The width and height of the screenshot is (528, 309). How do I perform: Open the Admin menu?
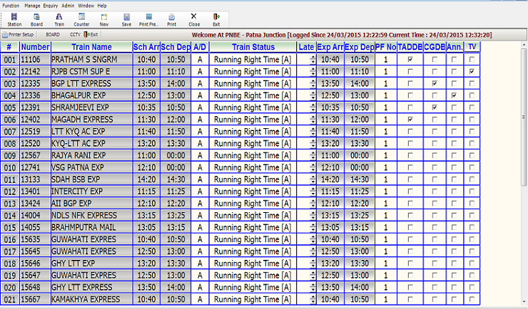click(x=68, y=5)
